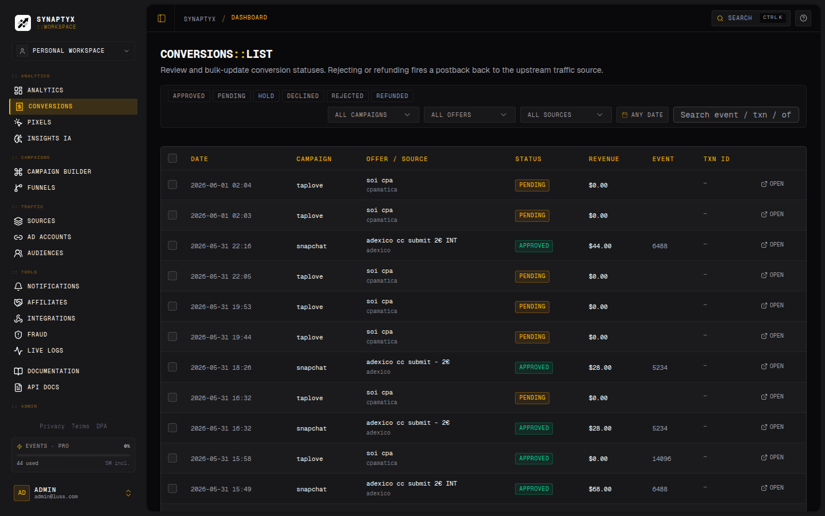Open the Fraud shield icon

(x=18, y=335)
